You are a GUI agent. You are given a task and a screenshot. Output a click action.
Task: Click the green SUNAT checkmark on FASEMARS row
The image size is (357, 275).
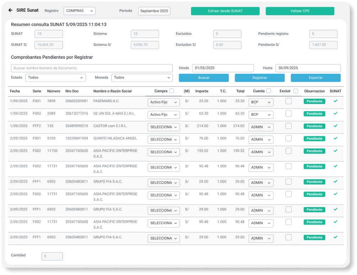[x=335, y=101]
